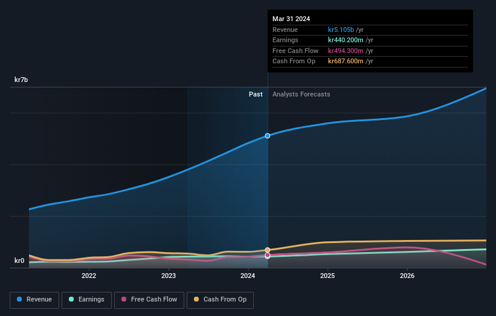496x316 pixels.
Task: Click the kr494.300m free cash flow value
Action: point(346,51)
